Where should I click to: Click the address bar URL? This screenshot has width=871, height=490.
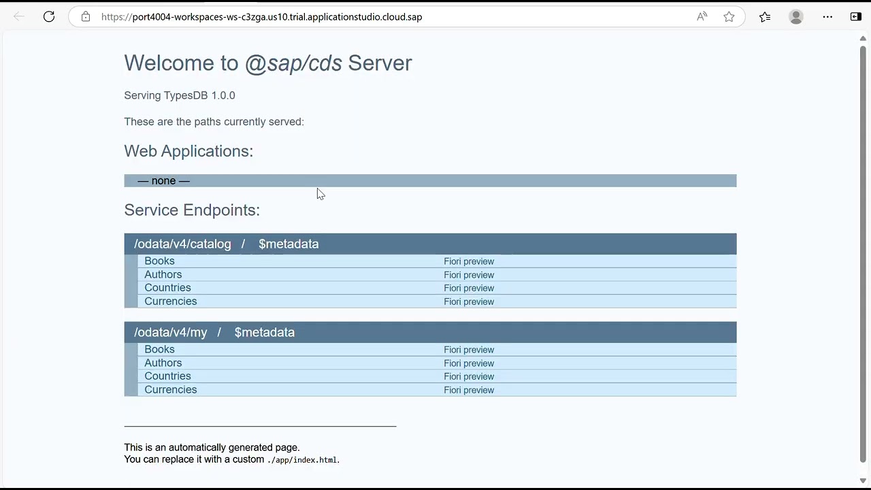click(x=262, y=16)
